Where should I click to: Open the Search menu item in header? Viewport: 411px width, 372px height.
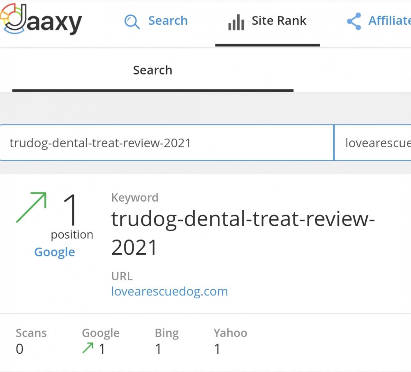pos(168,21)
